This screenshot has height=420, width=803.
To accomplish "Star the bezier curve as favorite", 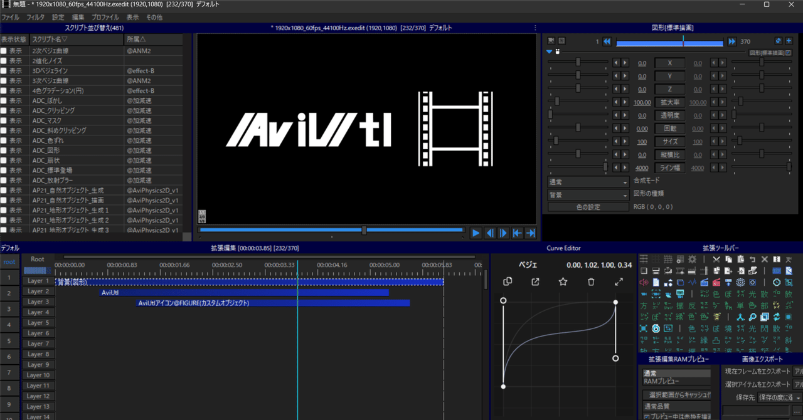I will coord(563,283).
